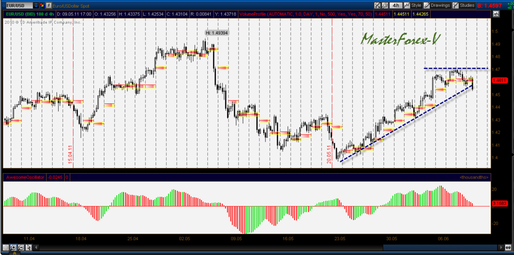514x255 pixels.
Task: Click the 1.4611 current price tag
Action: tap(499, 80)
